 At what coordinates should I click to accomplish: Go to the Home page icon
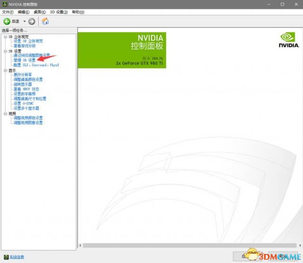(45, 21)
